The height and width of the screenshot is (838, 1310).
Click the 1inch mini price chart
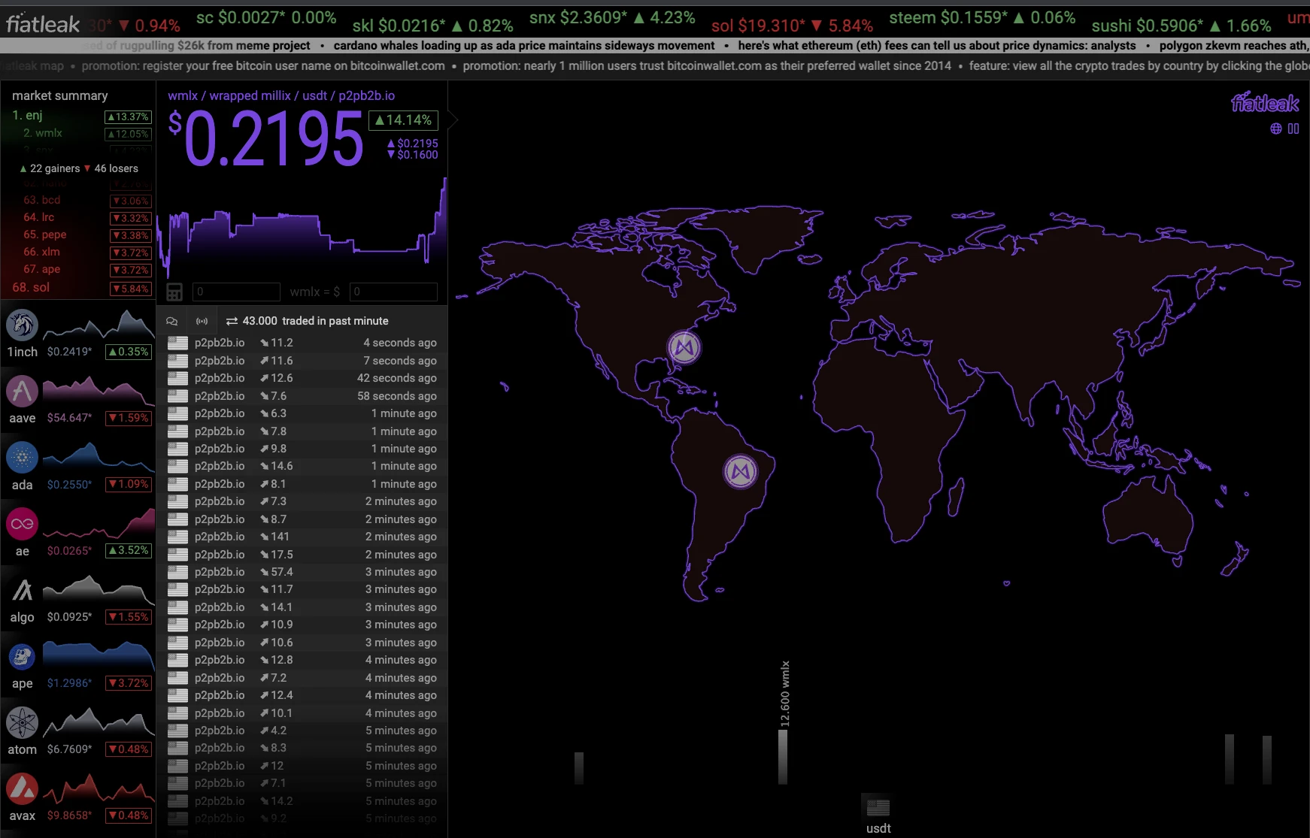[99, 325]
